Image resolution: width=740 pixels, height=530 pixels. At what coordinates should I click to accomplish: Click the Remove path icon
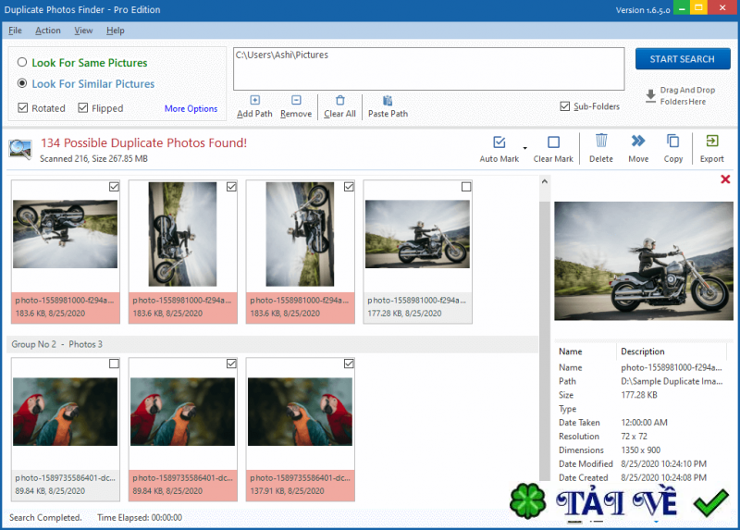coord(296,100)
